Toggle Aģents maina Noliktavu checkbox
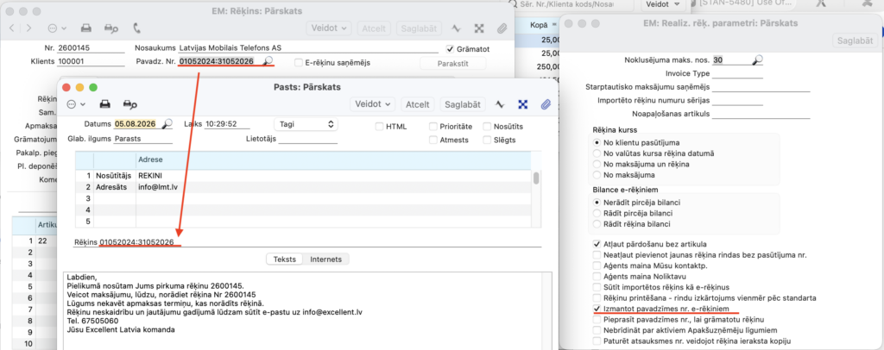The height and width of the screenshot is (350, 884). pos(597,276)
